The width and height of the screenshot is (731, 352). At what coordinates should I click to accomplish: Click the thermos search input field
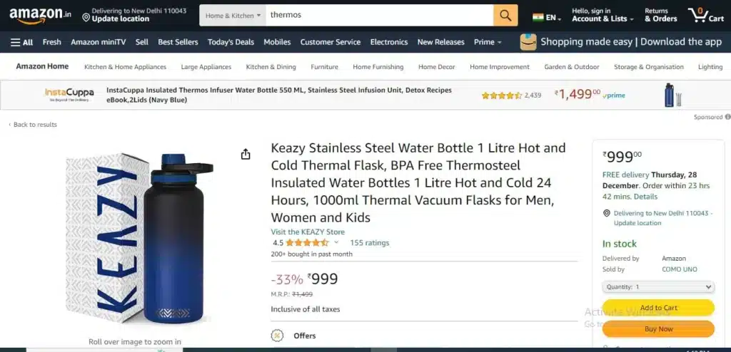380,16
